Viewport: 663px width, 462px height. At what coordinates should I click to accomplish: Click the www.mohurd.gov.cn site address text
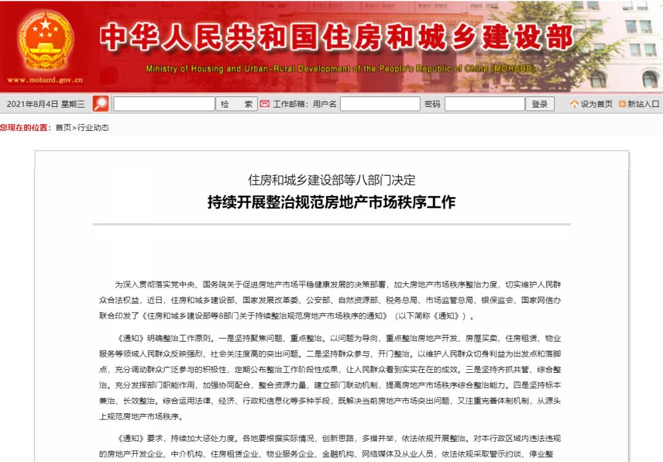pos(45,80)
